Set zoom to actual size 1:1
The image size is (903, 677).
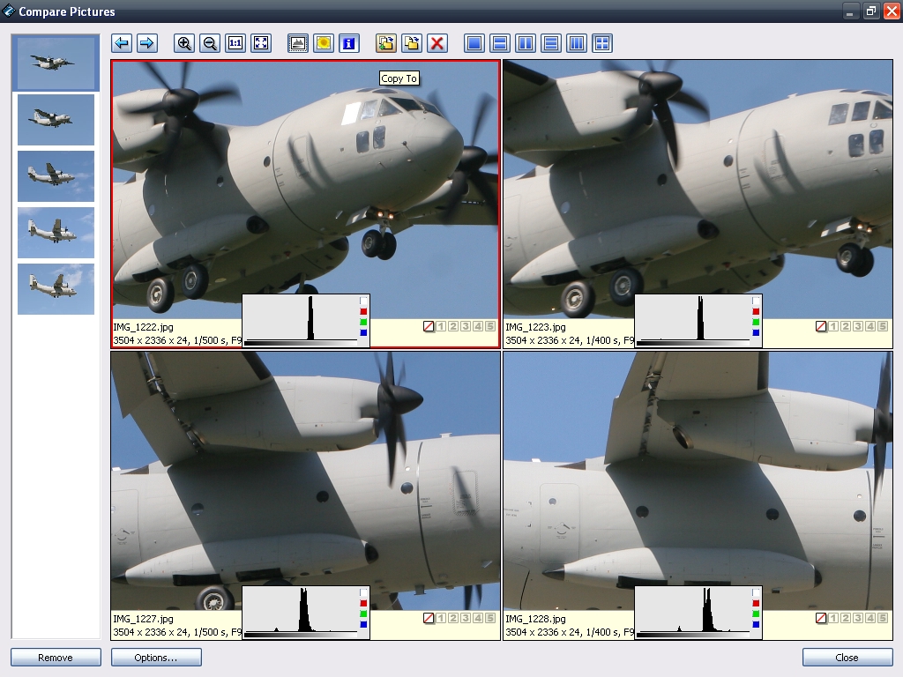(235, 43)
